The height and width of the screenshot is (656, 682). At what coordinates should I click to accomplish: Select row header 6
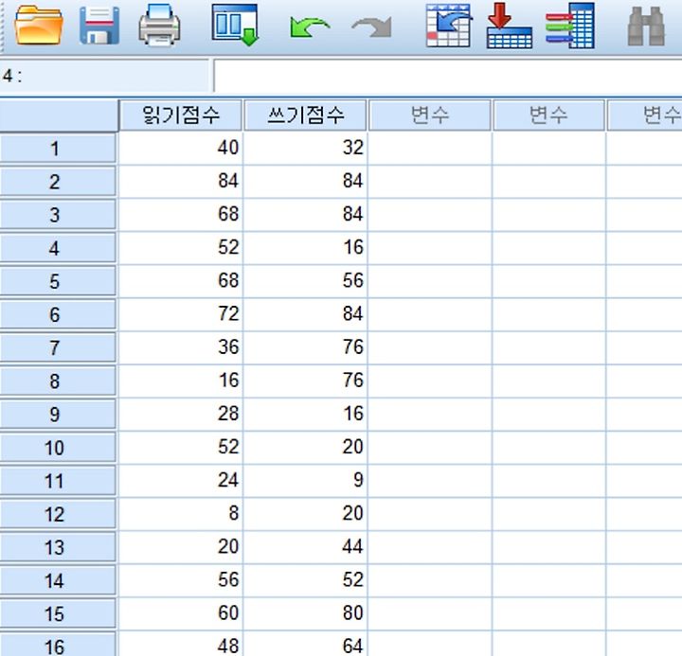[x=58, y=314]
